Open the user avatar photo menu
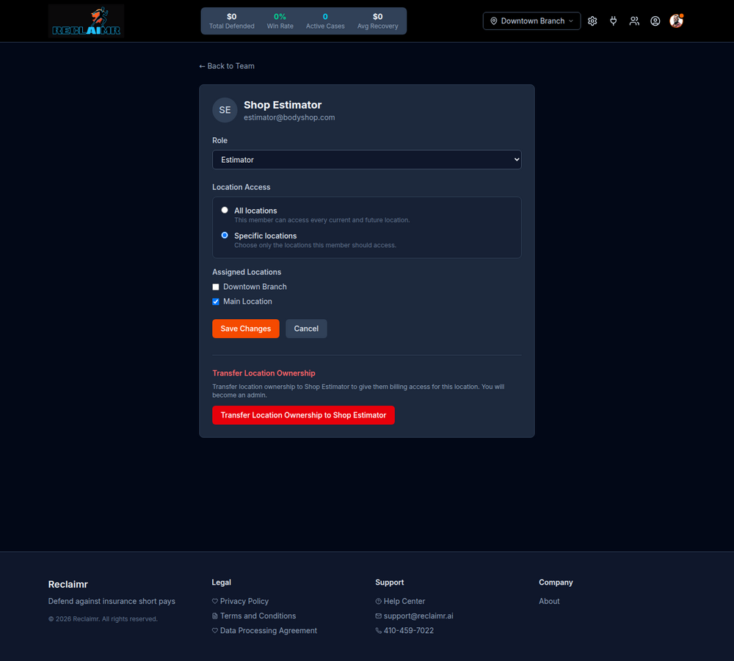This screenshot has height=661, width=734. pyautogui.click(x=677, y=21)
